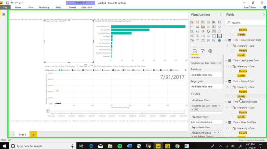This screenshot has height=149, width=267.
Task: Collapse the Time - Opened Date table
Action: pos(226,81)
